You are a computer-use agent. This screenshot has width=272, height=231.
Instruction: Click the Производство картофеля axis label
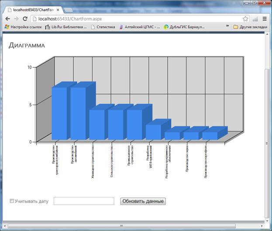[206, 162]
